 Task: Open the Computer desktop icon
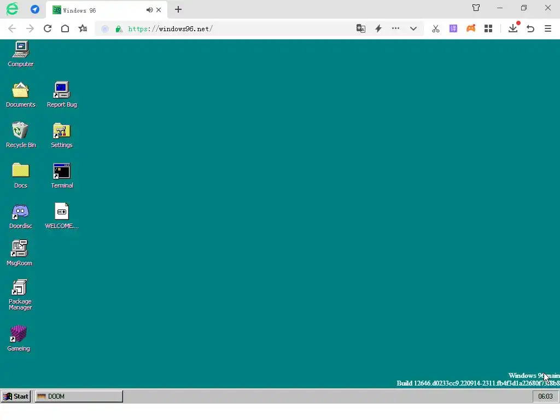[21, 54]
